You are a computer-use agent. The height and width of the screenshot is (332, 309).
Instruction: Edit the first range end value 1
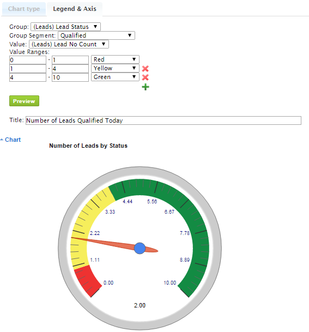click(x=70, y=60)
